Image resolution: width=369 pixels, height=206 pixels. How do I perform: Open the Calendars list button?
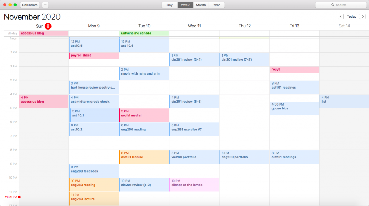click(30, 5)
